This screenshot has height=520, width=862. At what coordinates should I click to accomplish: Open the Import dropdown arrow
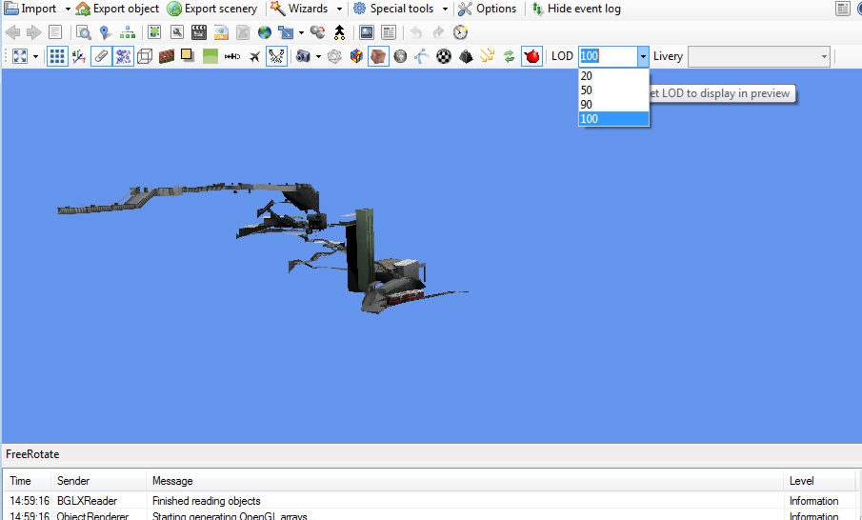click(x=68, y=9)
